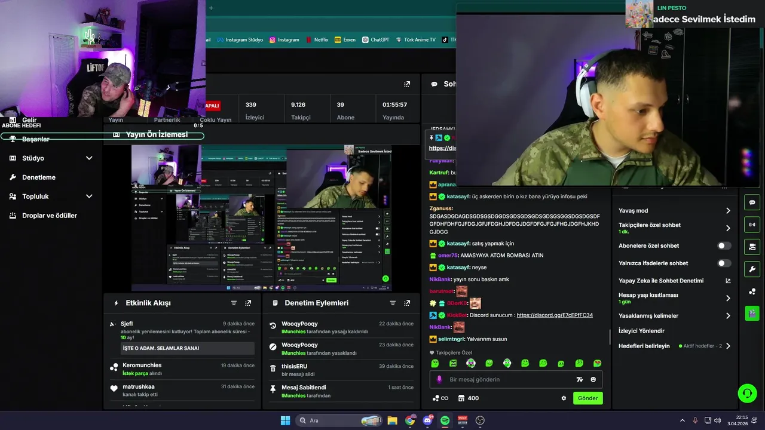The height and width of the screenshot is (430, 765).
Task: Click the undo icon on yasağı kaldırıldı row
Action: (x=273, y=325)
